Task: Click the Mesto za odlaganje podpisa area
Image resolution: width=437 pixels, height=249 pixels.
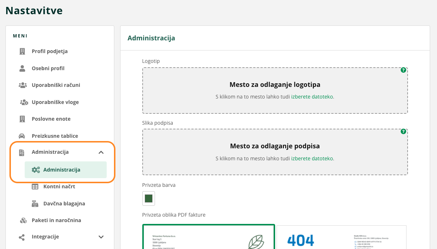Action: (x=275, y=152)
